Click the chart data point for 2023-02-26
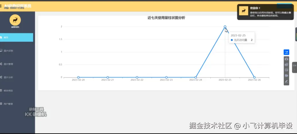The height and width of the screenshot is (134, 297). (254, 77)
